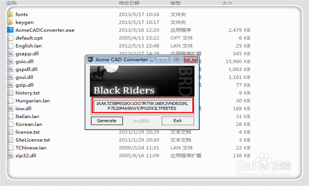Click the date 2009/2/24 11:31

pyautogui.click(x=139, y=148)
